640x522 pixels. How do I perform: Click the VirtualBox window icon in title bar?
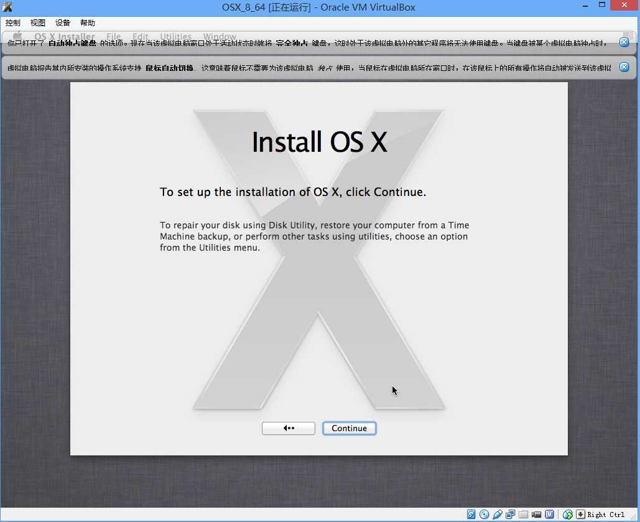7,7
